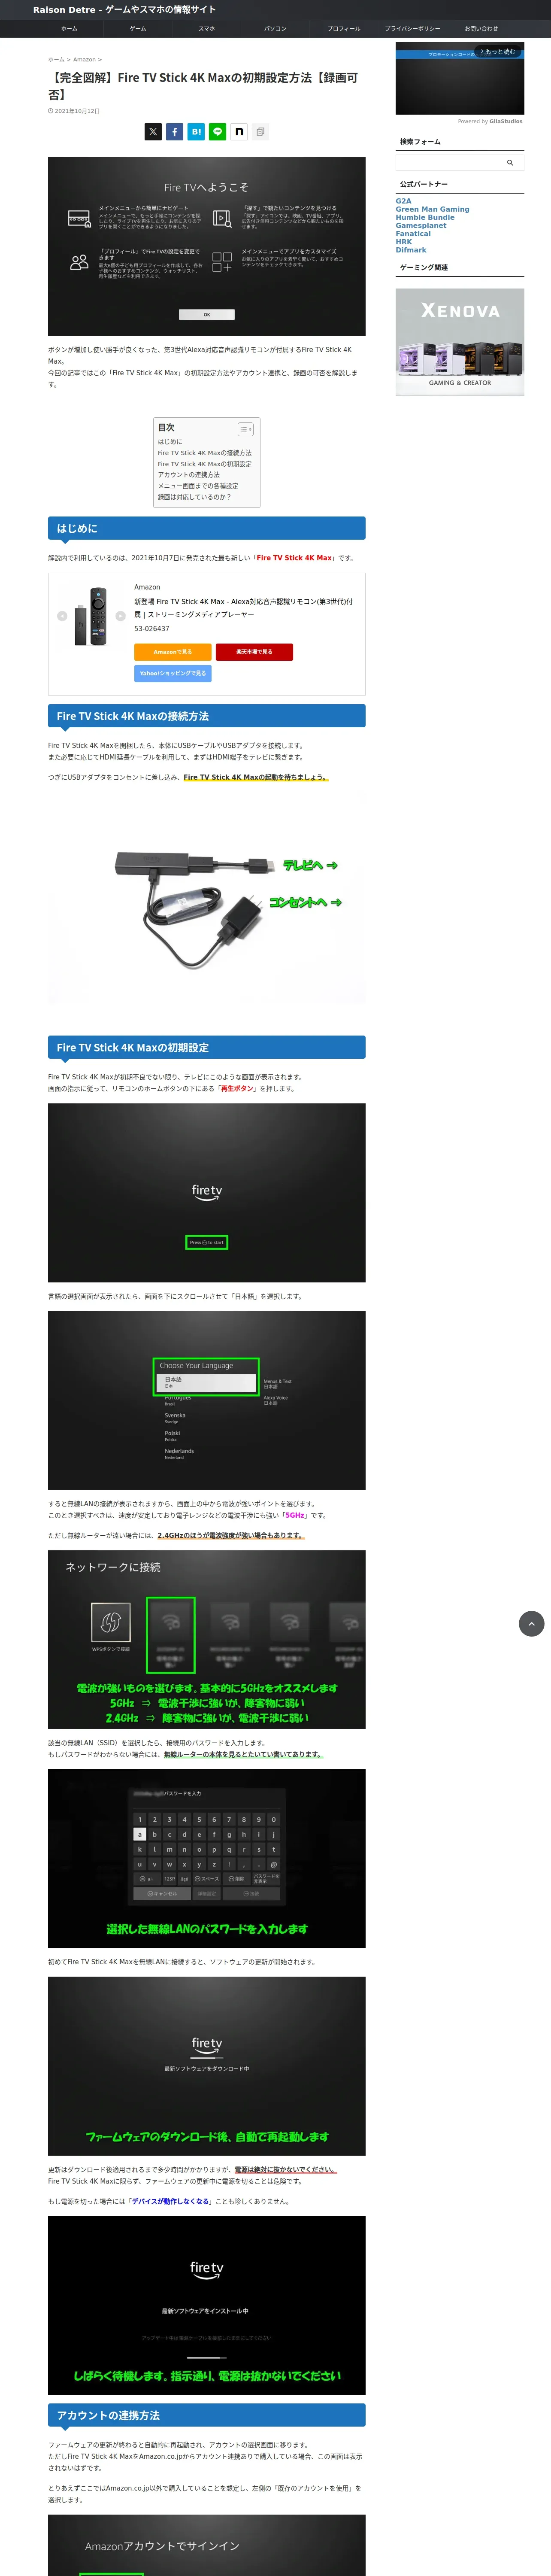The image size is (551, 2576).
Task: Click the Fire TV Stick product thumbnail
Action: 91,616
